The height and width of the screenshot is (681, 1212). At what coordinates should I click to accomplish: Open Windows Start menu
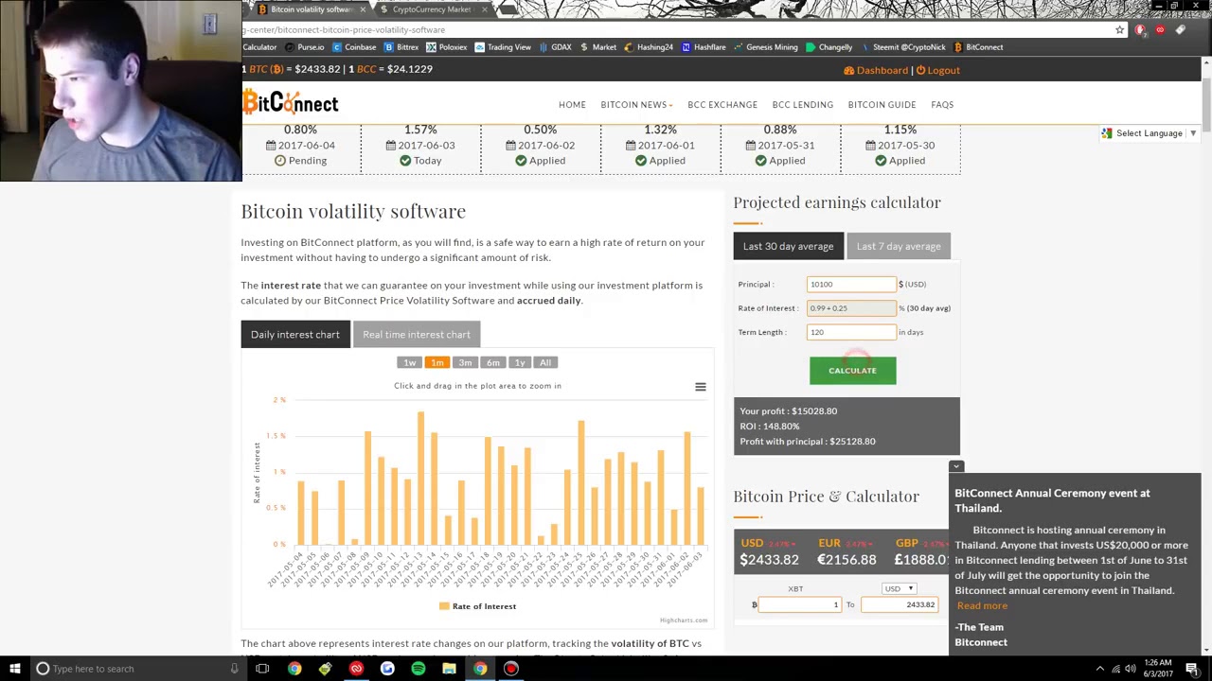[15, 669]
